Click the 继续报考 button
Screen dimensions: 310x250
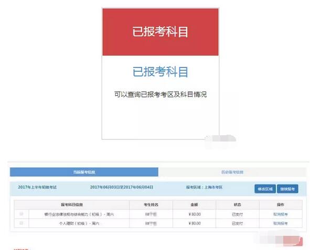point(287,189)
